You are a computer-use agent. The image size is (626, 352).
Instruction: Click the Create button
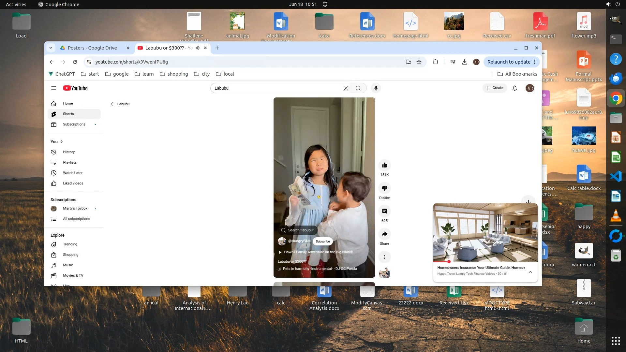[494, 88]
